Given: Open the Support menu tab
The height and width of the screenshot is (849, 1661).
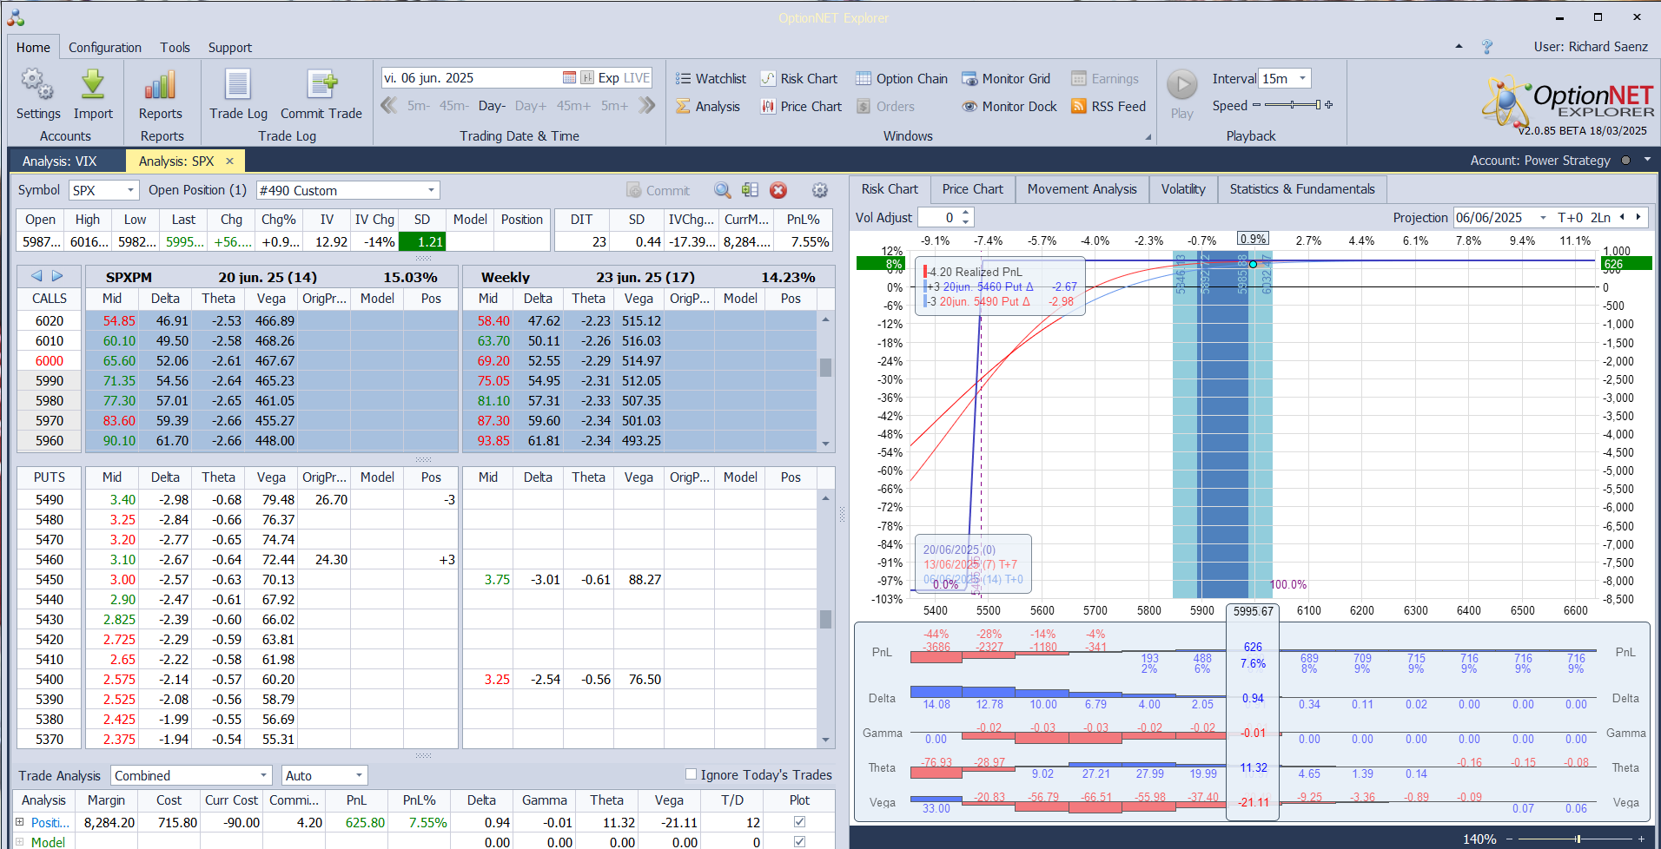Looking at the screenshot, I should [x=230, y=48].
